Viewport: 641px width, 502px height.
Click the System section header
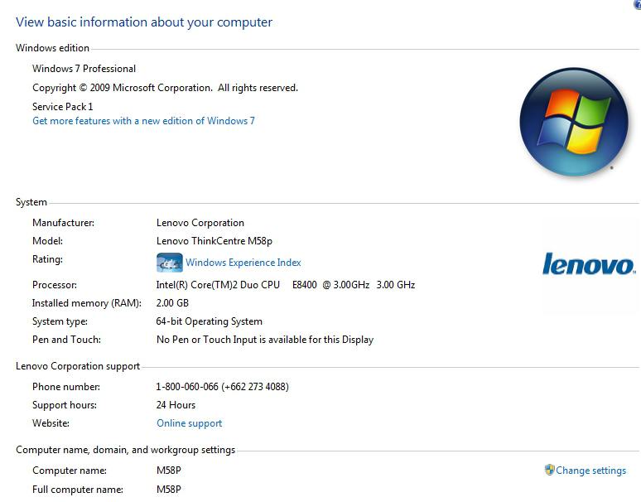[31, 202]
